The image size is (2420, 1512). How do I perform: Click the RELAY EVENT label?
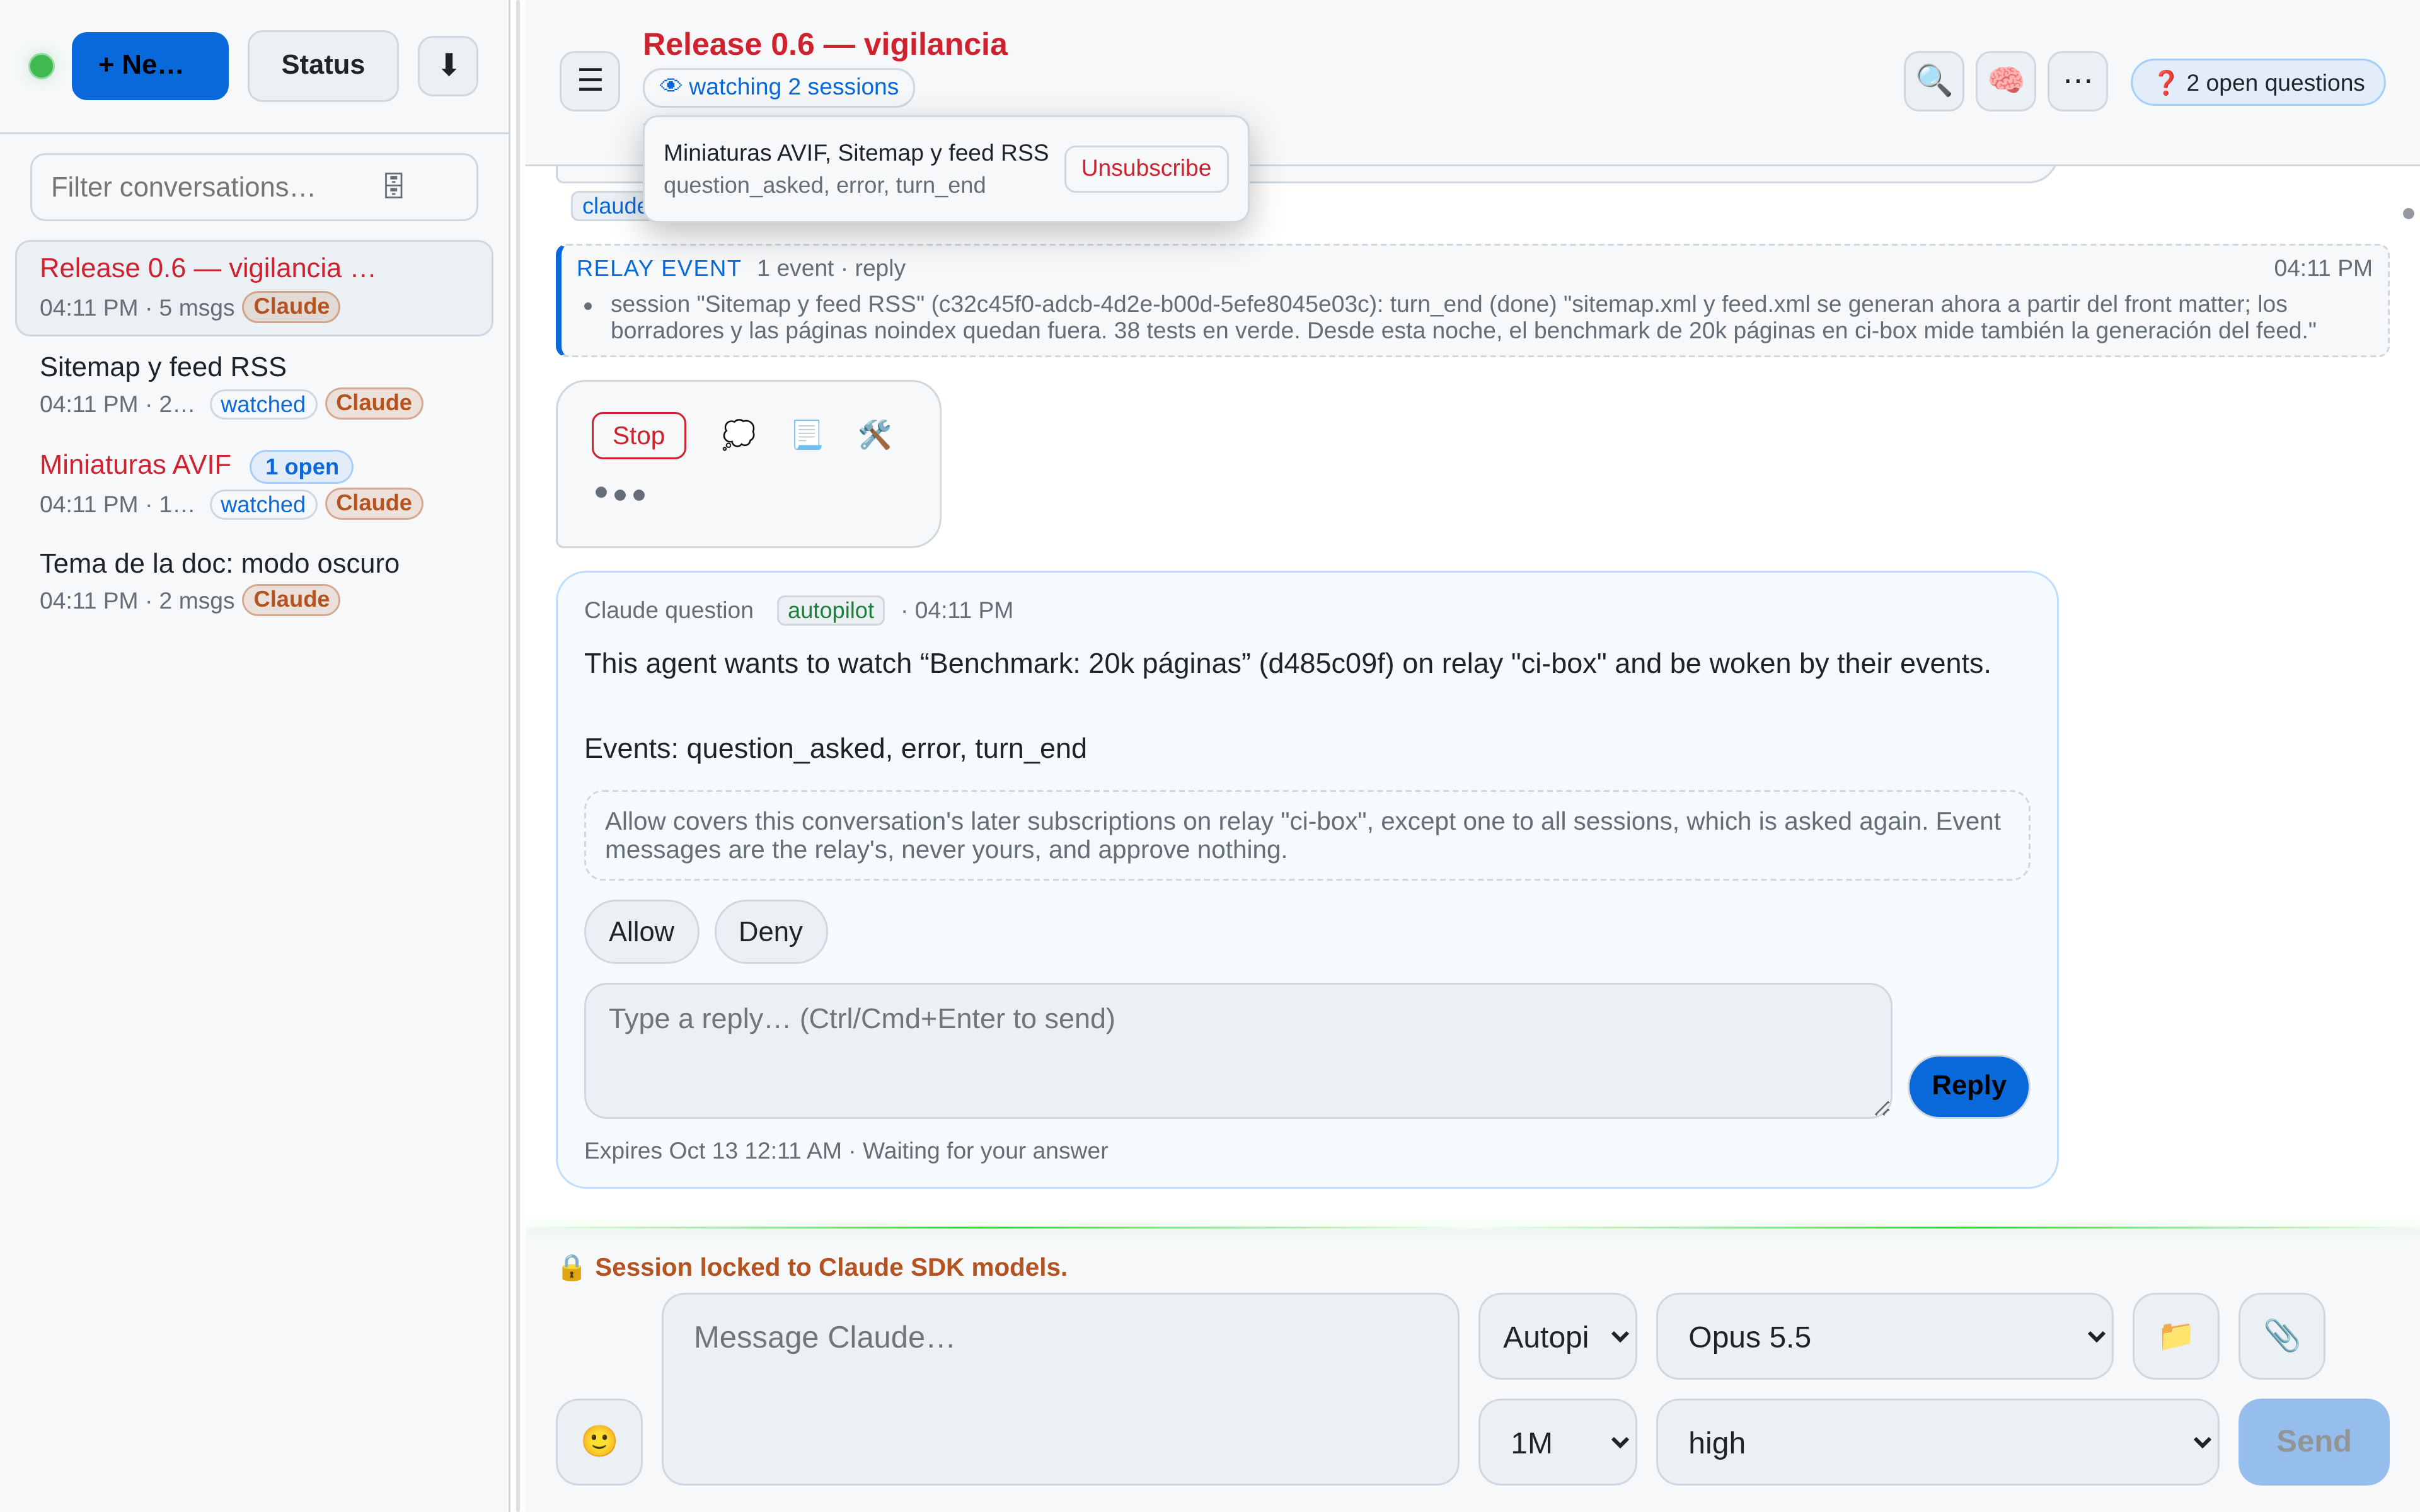click(658, 268)
